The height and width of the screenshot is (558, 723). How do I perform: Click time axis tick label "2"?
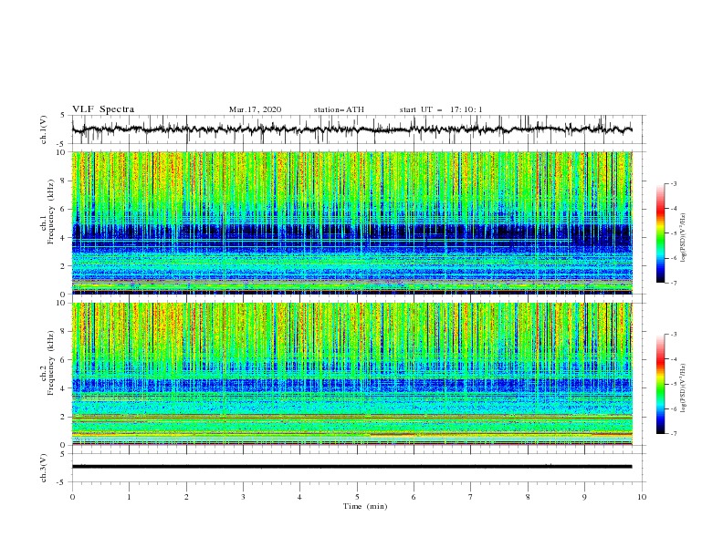pyautogui.click(x=186, y=497)
